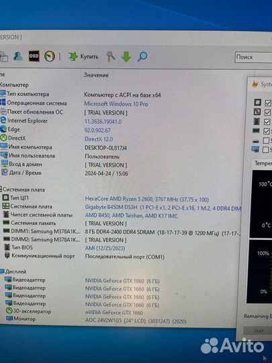Screen dimensions: 272x363
Task: Select the DIMM2: Samsung M378A1K row
Action: tap(46, 239)
